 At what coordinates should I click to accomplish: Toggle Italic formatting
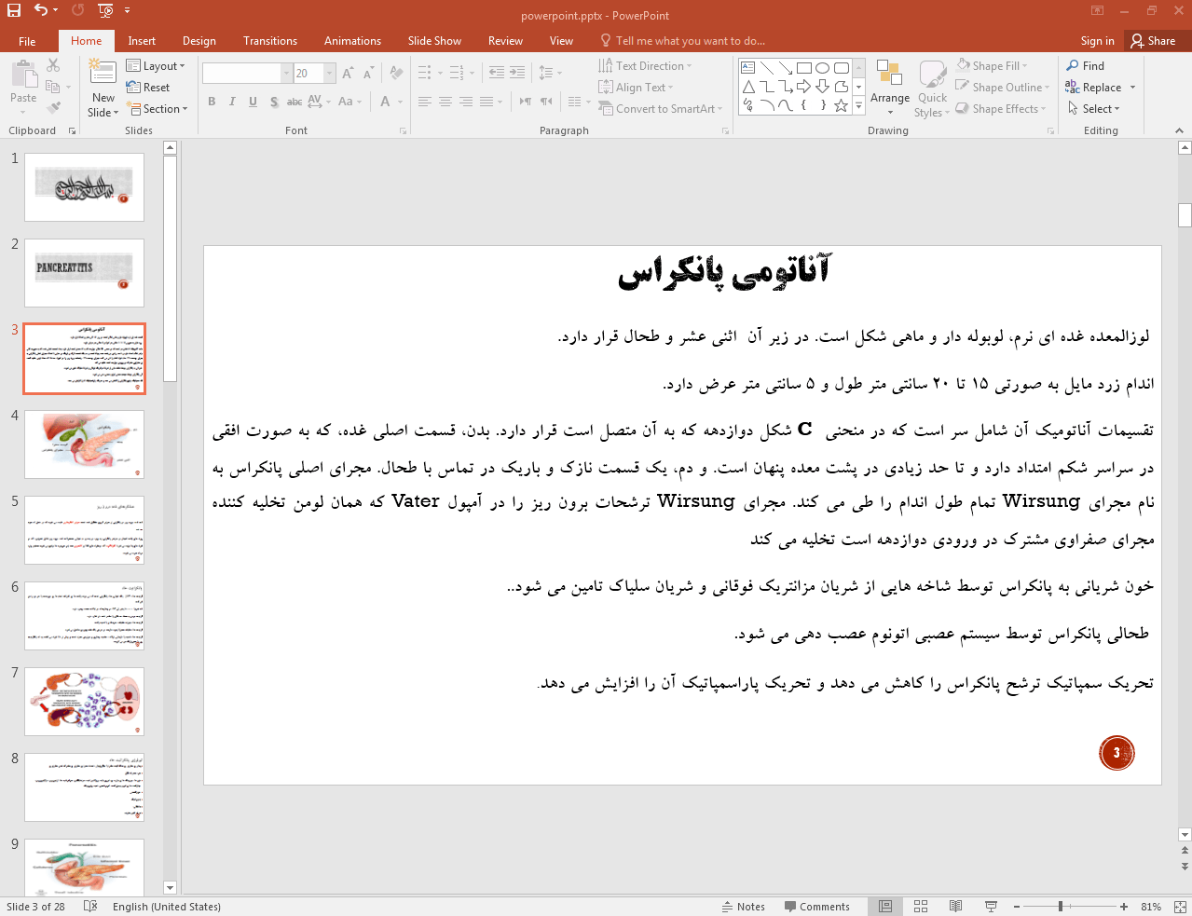[232, 102]
